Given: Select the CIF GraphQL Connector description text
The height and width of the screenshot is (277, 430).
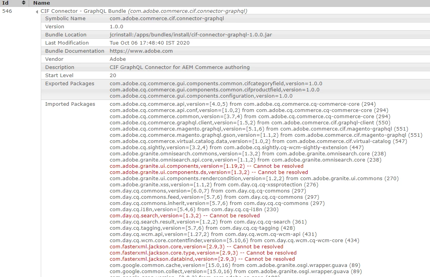Looking at the screenshot, I should [179, 67].
